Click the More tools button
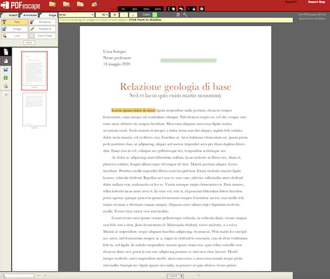This screenshot has height=279, width=330. (x=29, y=42)
